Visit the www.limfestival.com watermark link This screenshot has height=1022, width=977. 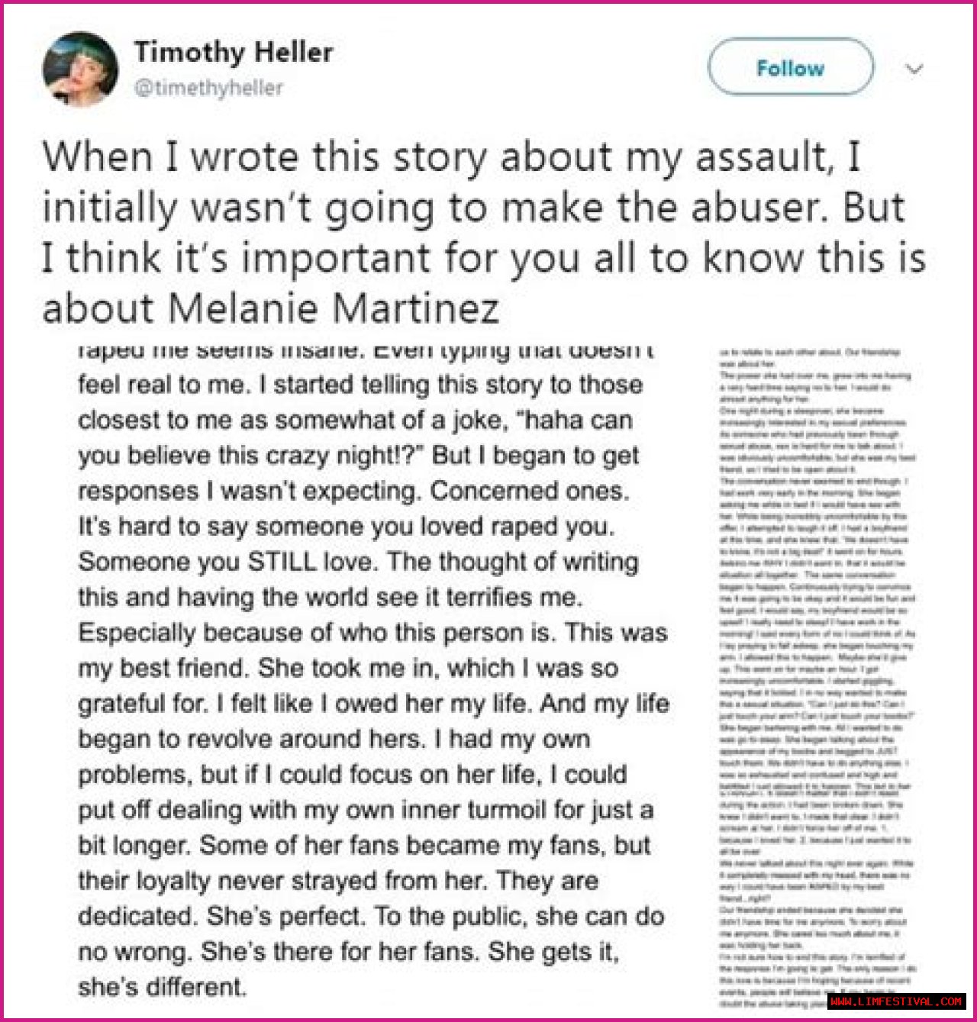click(x=896, y=1001)
